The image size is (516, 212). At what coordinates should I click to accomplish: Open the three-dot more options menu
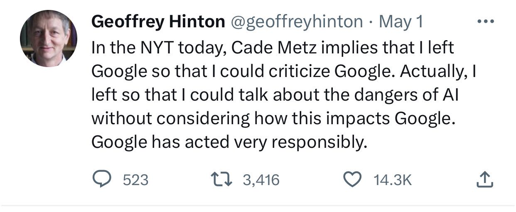click(485, 21)
